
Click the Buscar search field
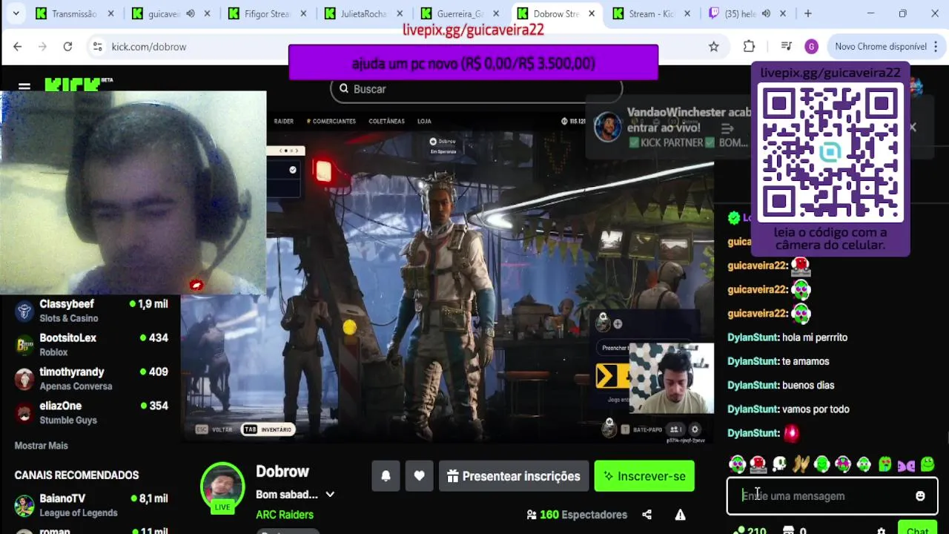click(476, 89)
